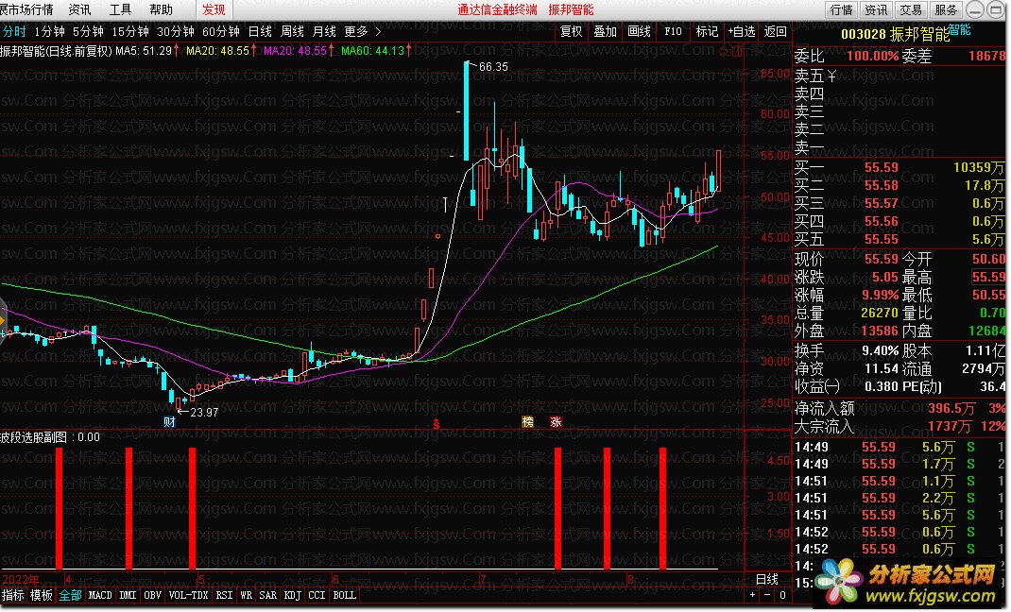This screenshot has height=612, width=1011.
Task: Click the 003028 振邦智能 stock title
Action: pos(896,34)
